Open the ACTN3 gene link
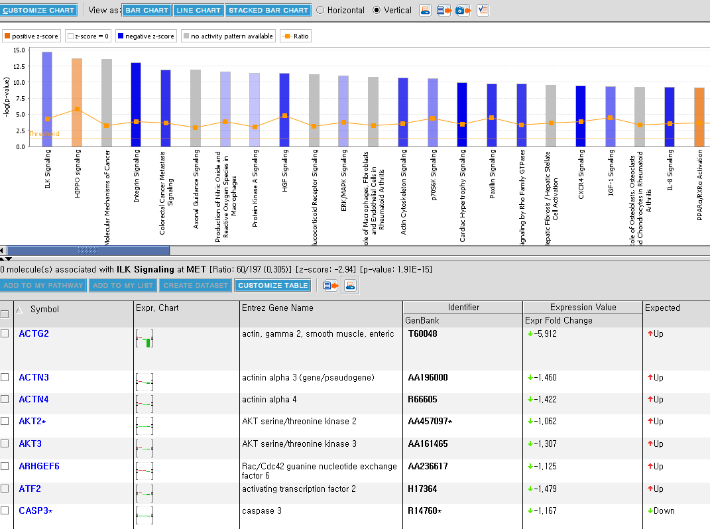 34,378
